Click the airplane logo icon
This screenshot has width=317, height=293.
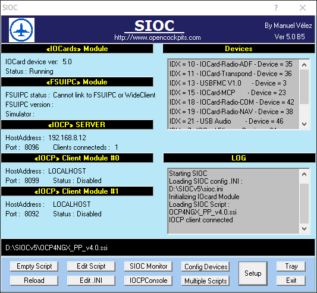[21, 30]
